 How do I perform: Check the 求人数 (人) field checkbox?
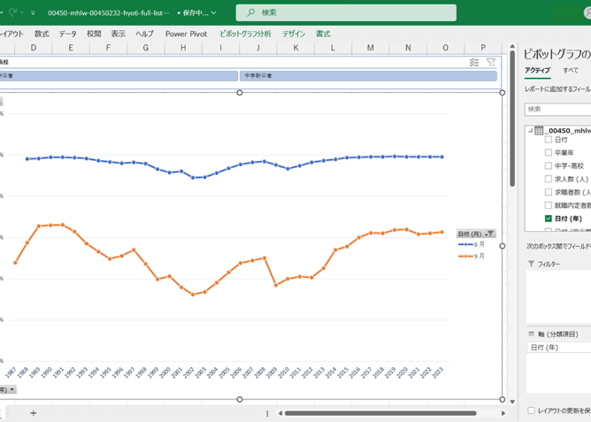pos(548,179)
